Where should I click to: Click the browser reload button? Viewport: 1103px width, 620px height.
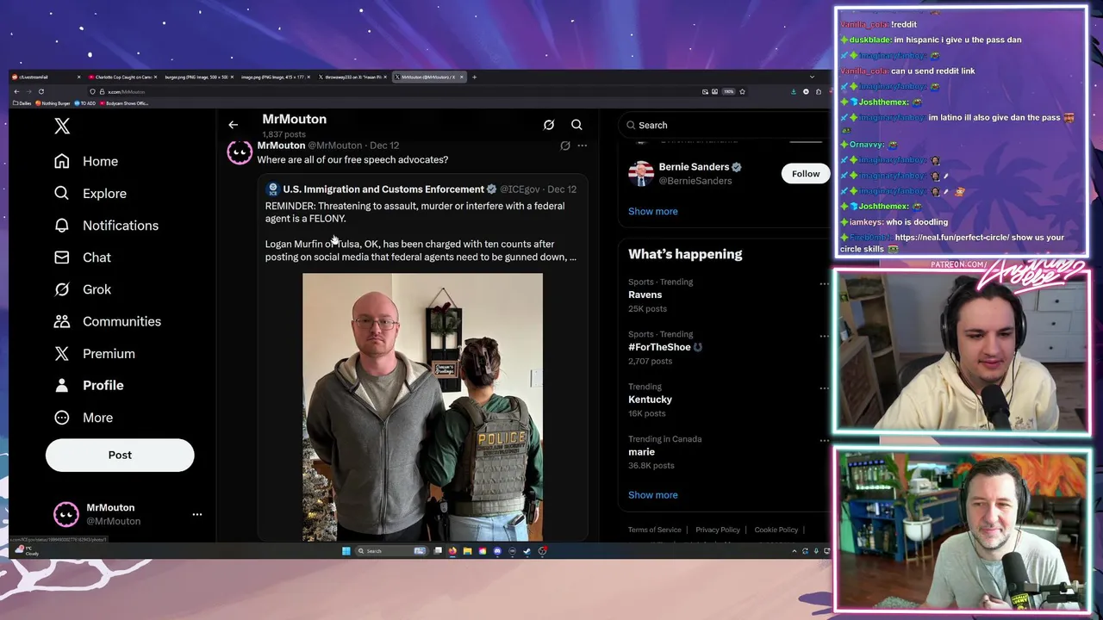[x=41, y=91]
